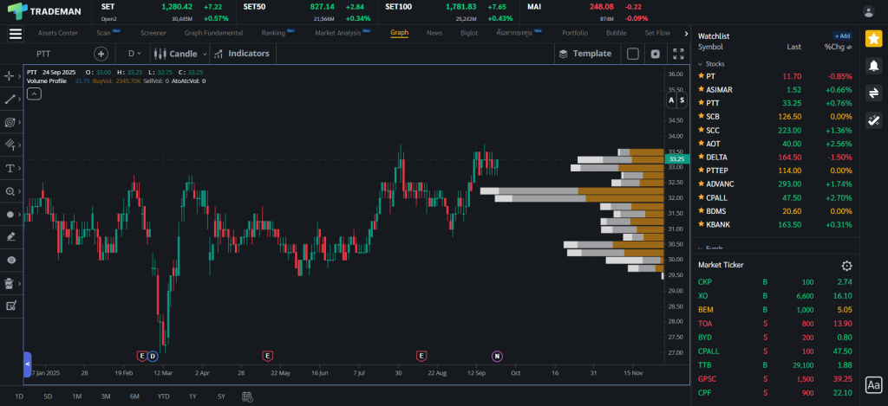888x406 pixels.
Task: Open Market Ticker settings gear
Action: 846,266
